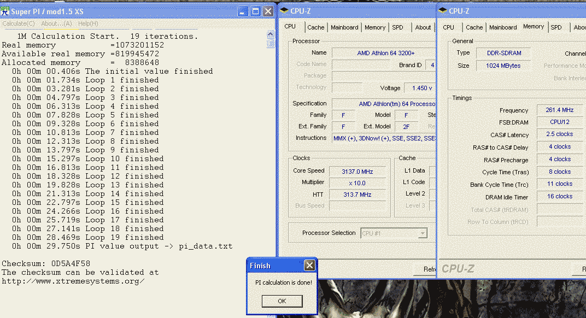Click the first CPU-Z window title icon
The image size is (586, 318).
click(x=284, y=11)
